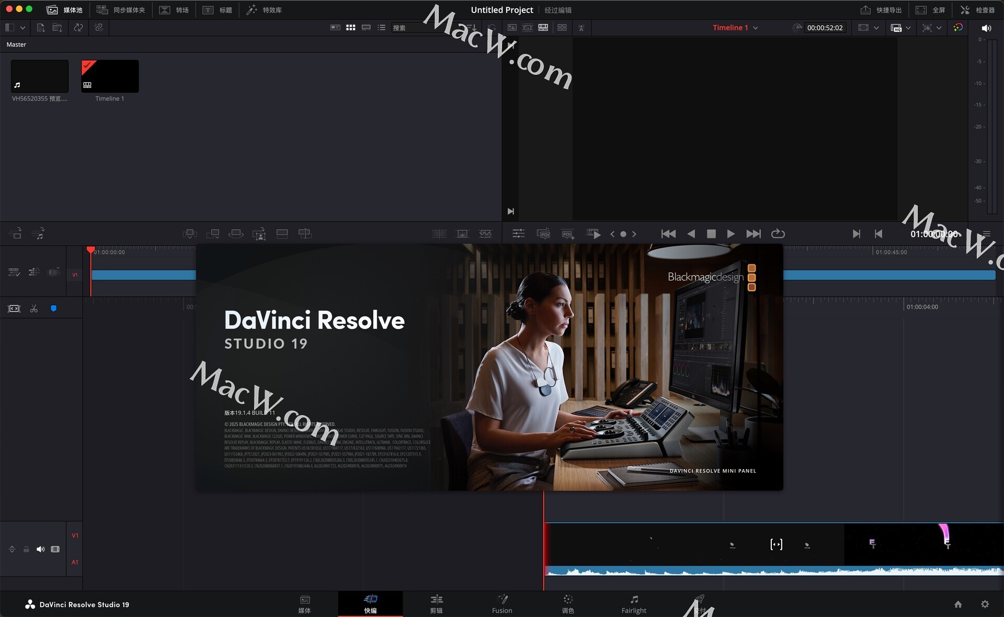Select source clip viewer mode

[512, 27]
